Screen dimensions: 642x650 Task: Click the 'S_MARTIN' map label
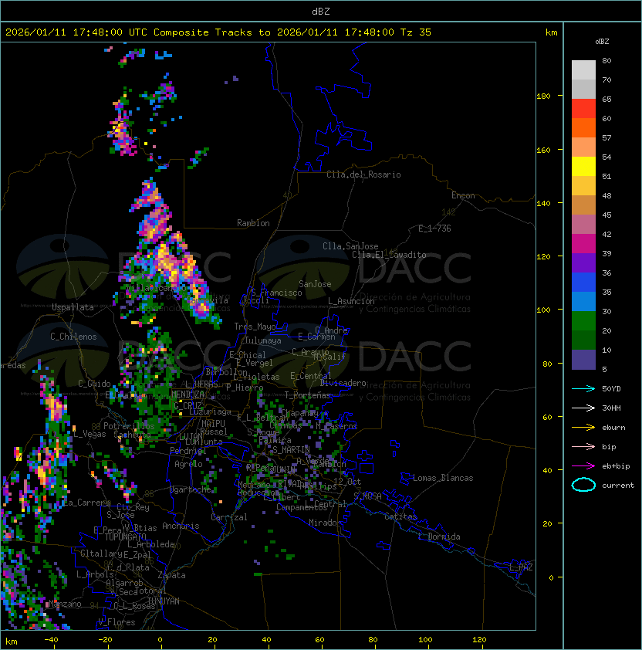tap(291, 450)
